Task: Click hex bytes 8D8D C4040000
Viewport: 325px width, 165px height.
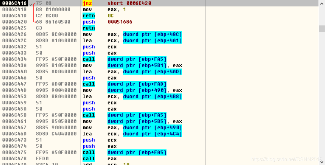Action: tap(56, 134)
